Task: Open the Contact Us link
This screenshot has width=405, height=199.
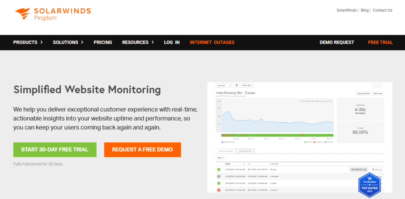Action: coord(382,10)
